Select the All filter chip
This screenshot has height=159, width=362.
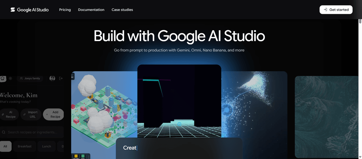5,146
